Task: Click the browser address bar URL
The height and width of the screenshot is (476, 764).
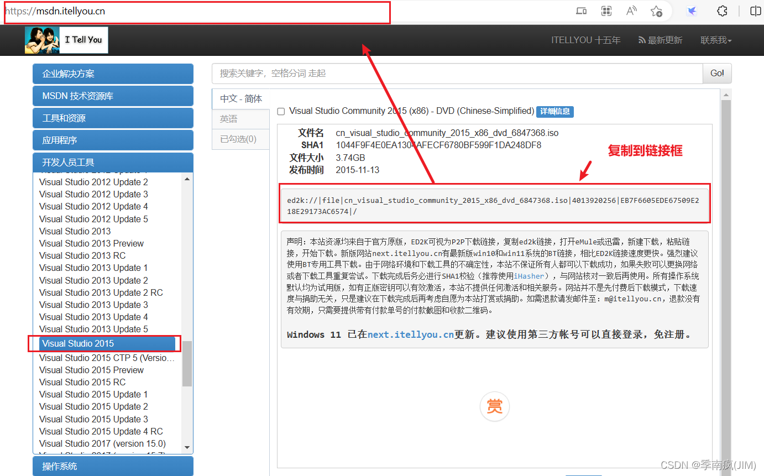Action: 54,11
